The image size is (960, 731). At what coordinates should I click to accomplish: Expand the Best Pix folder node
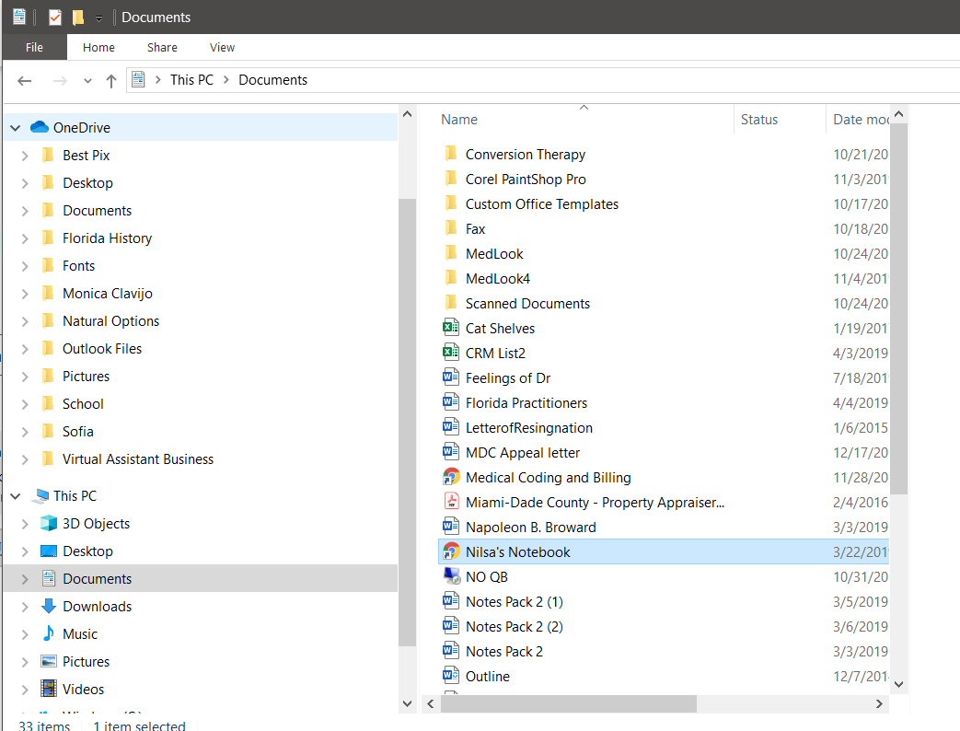(x=25, y=156)
